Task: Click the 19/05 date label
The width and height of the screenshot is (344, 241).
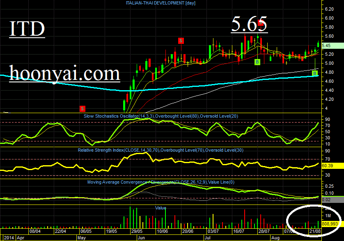Action: click(111, 231)
